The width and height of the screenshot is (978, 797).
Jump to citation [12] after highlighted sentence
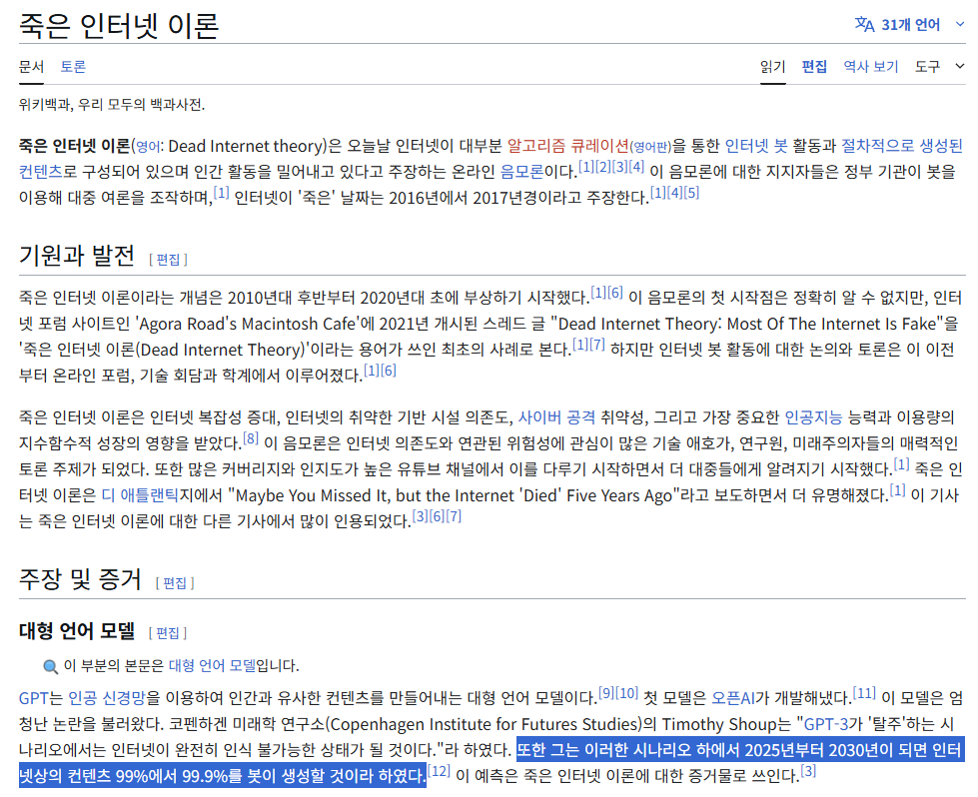(440, 771)
